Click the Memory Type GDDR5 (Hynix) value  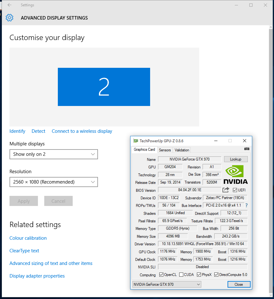(x=178, y=228)
